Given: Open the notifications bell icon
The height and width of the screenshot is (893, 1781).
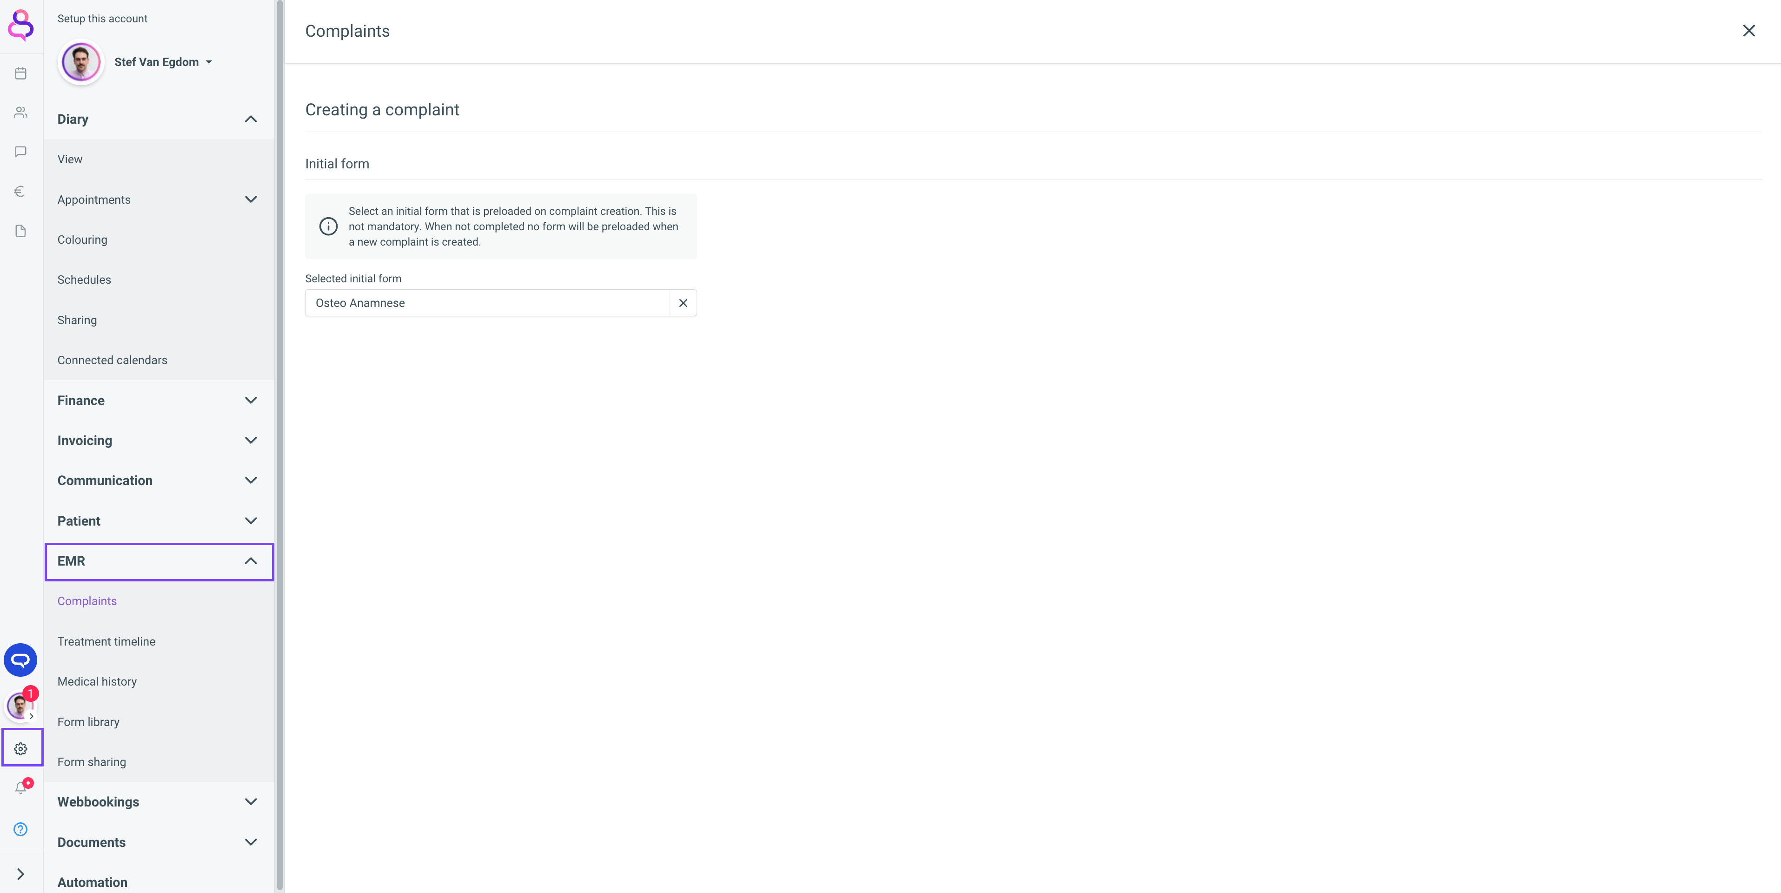Looking at the screenshot, I should click(x=21, y=788).
